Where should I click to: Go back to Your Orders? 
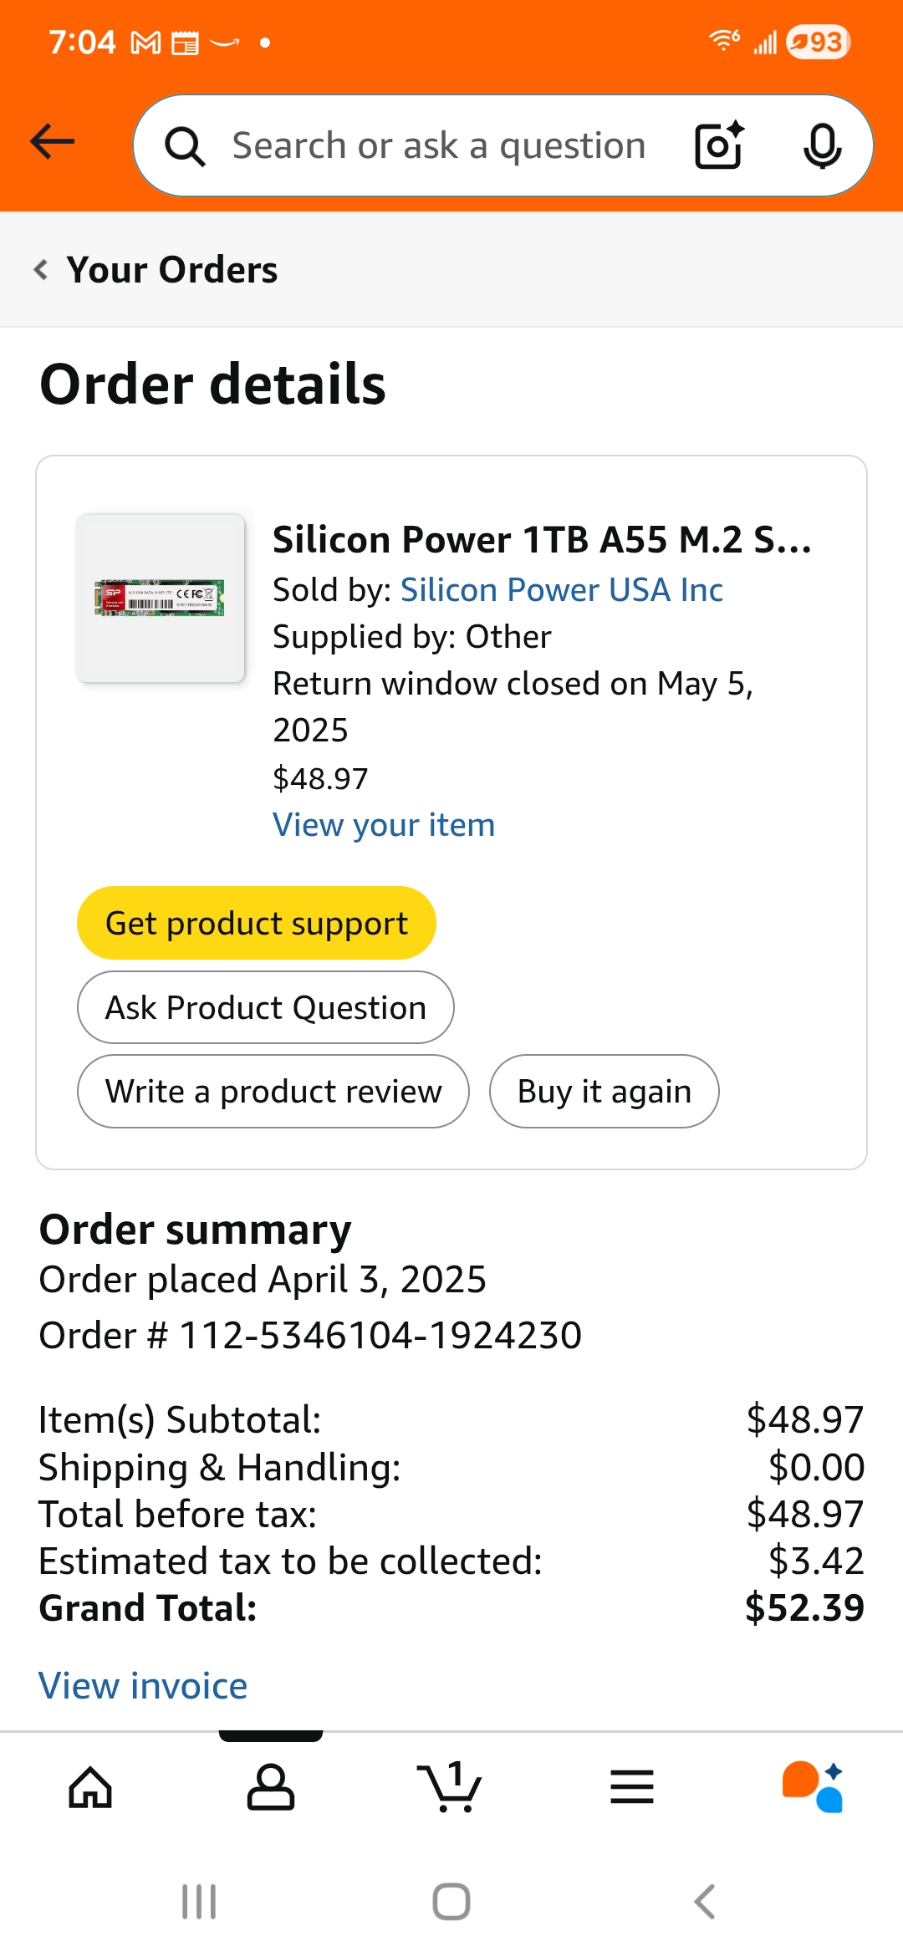(x=157, y=270)
